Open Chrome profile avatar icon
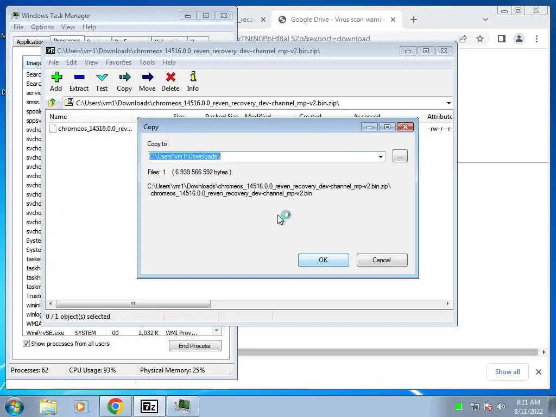 (519, 39)
